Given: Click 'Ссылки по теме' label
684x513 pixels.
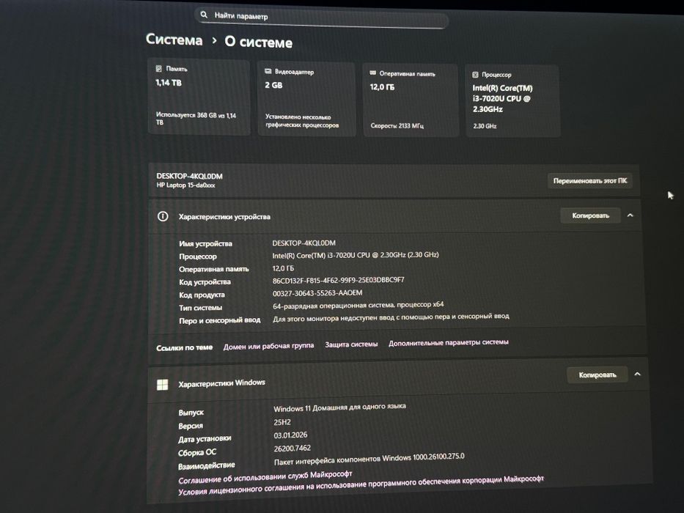Looking at the screenshot, I should [184, 347].
